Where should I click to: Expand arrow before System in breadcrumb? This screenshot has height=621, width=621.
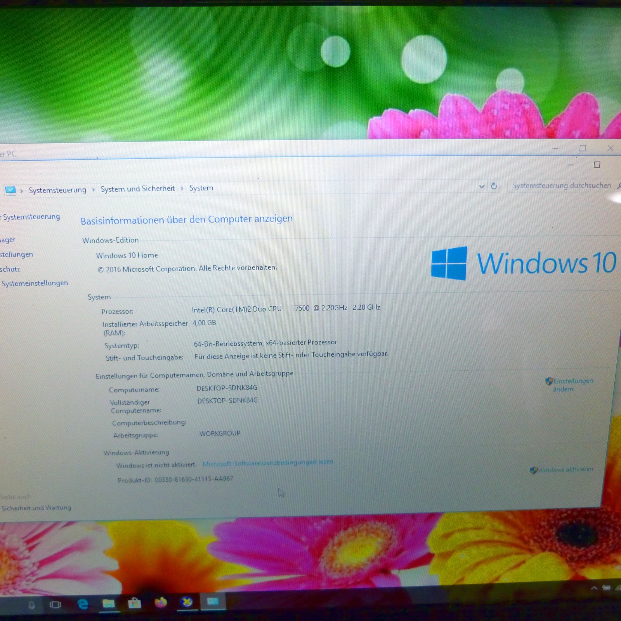pos(182,188)
